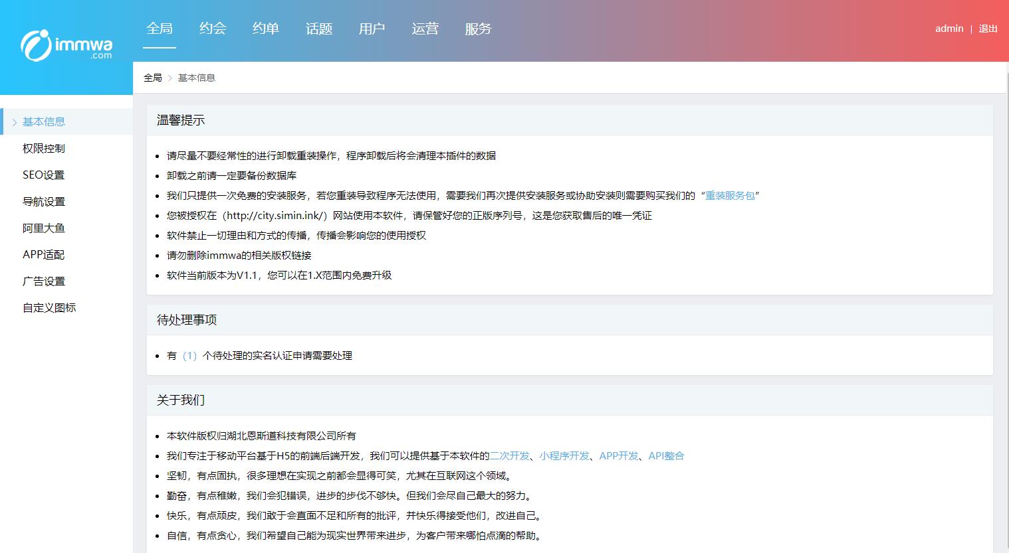The width and height of the screenshot is (1009, 553).
Task: Open the 全局 top navigation tab
Action: point(160,29)
